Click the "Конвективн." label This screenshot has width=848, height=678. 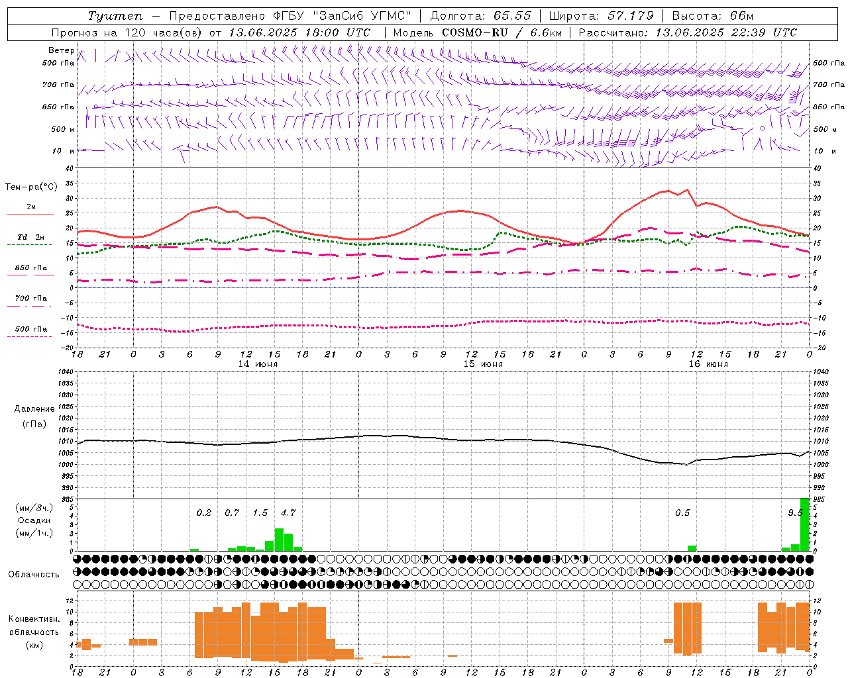[x=34, y=619]
